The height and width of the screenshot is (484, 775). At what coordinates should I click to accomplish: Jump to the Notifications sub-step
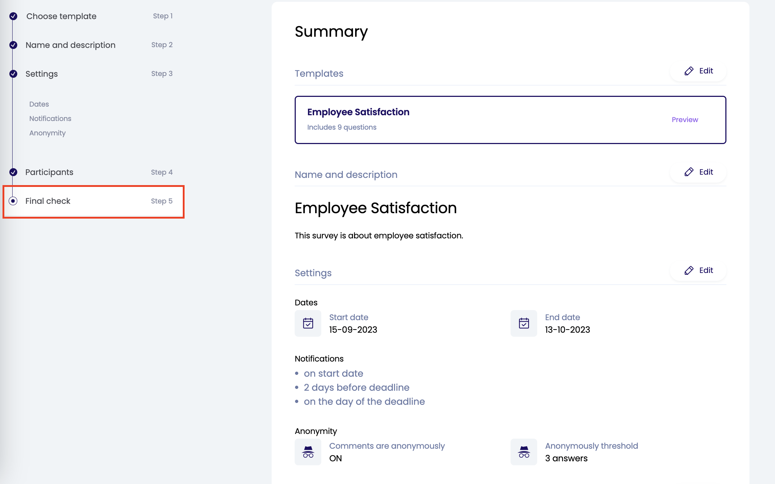click(x=50, y=118)
